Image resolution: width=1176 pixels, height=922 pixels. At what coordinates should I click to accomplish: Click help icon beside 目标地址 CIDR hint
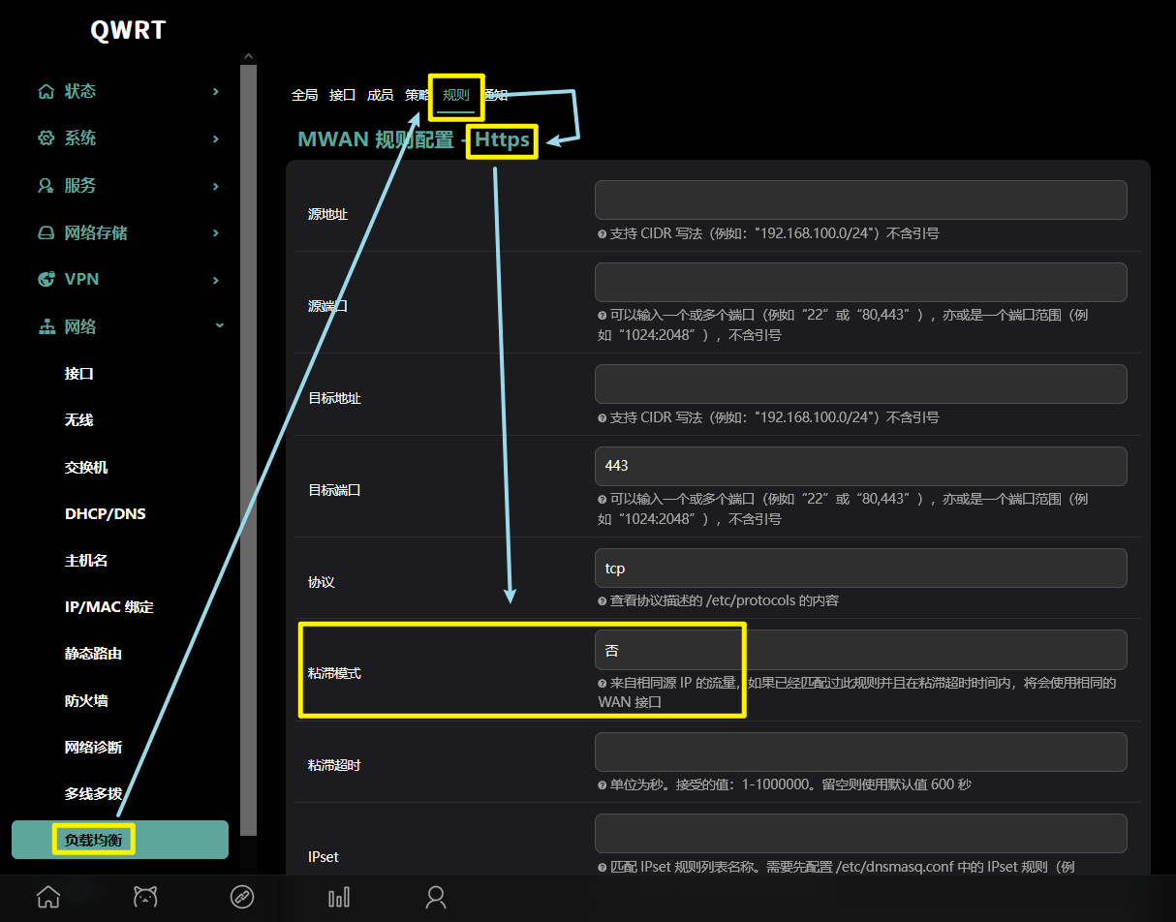[x=603, y=417]
